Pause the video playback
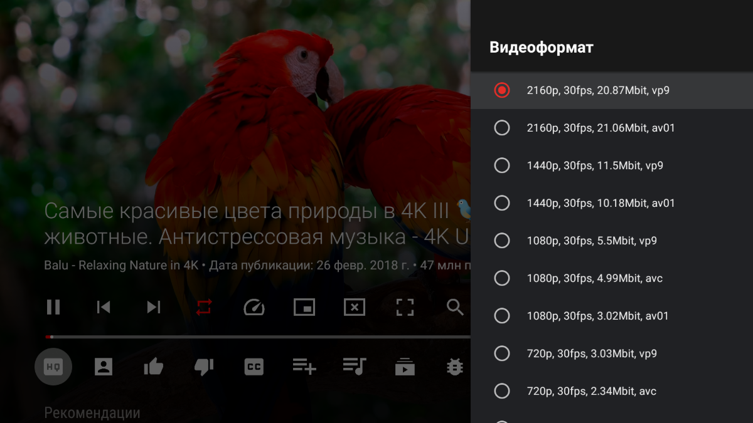753x423 pixels. tap(53, 307)
